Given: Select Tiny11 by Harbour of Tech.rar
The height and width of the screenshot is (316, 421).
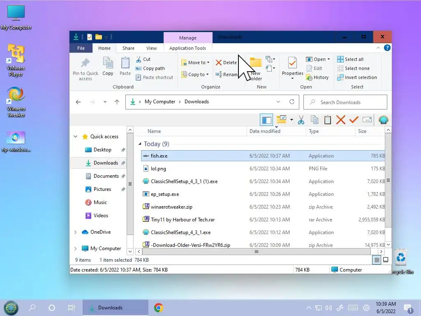Looking at the screenshot, I should pyautogui.click(x=263, y=220).
